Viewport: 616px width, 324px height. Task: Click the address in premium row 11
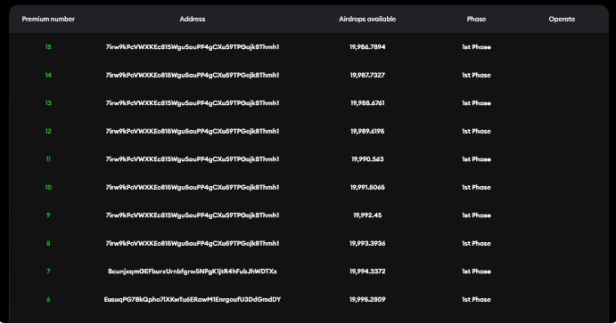click(x=192, y=158)
